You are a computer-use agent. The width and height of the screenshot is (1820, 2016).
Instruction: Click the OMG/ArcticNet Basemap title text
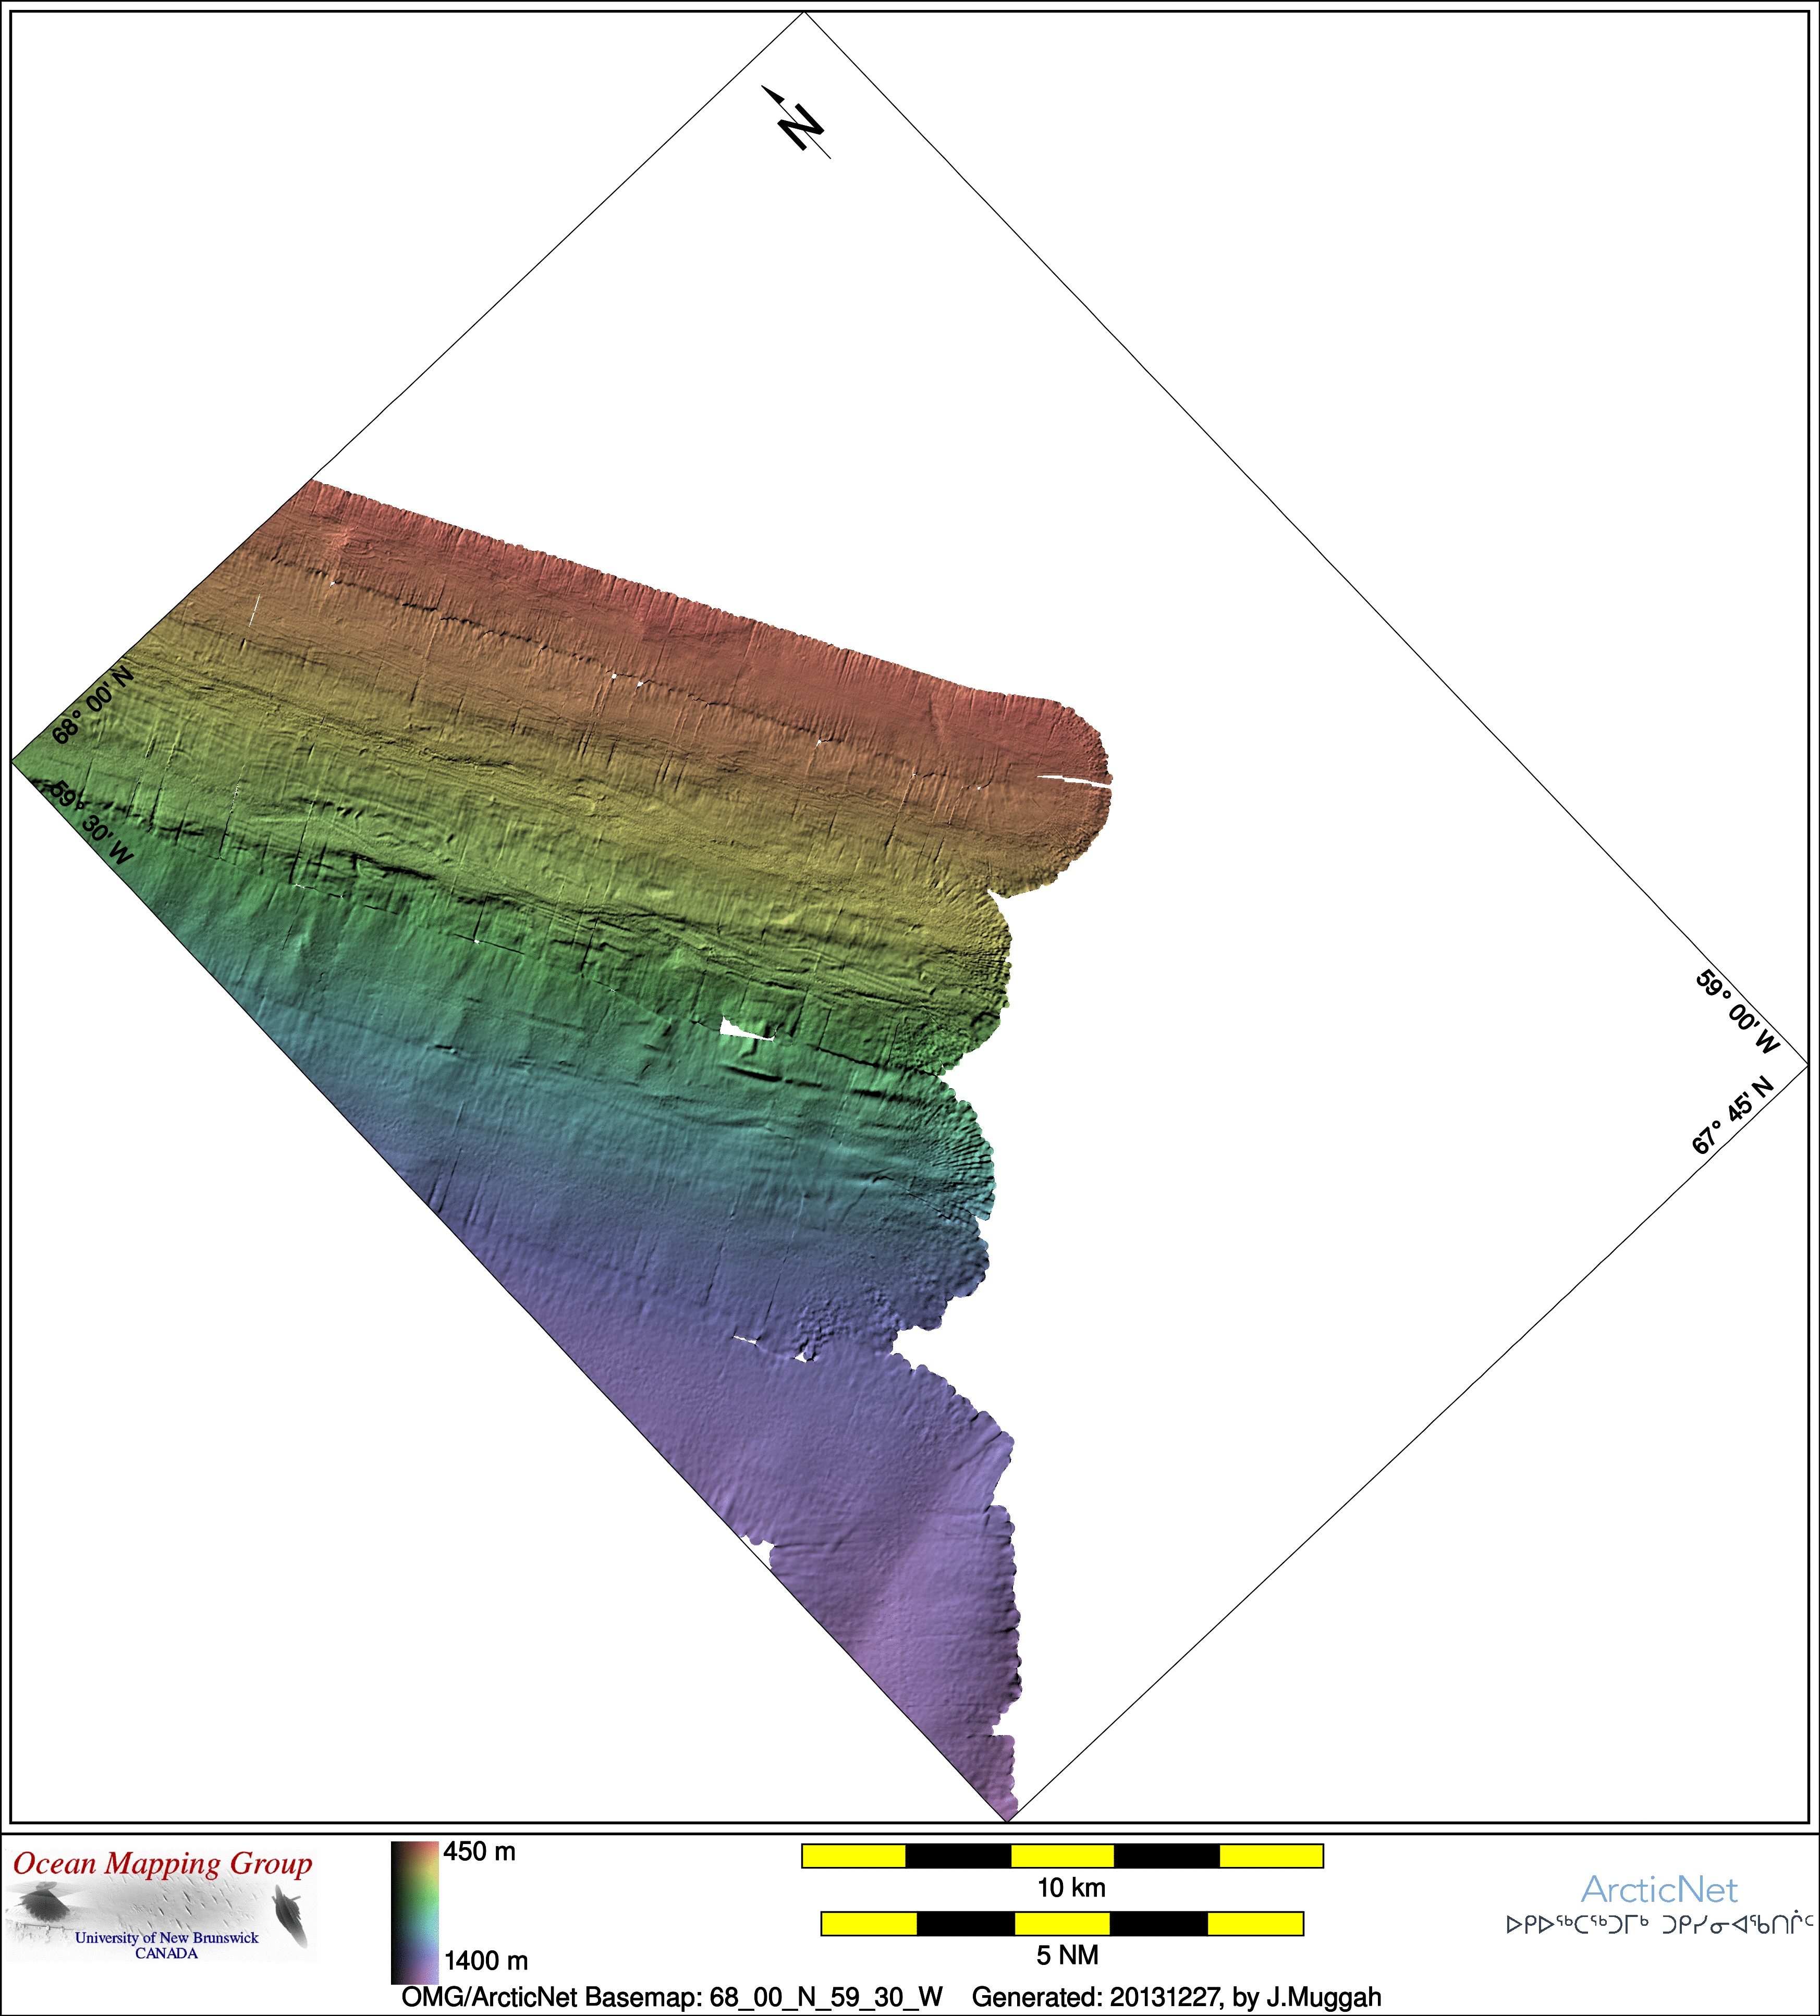click(x=671, y=1997)
